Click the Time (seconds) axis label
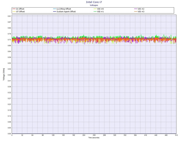The width and height of the screenshot is (188, 141). (x=94, y=138)
